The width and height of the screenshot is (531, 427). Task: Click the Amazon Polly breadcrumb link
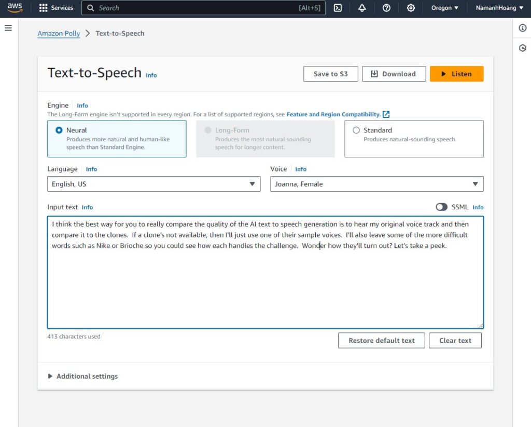[x=59, y=33]
